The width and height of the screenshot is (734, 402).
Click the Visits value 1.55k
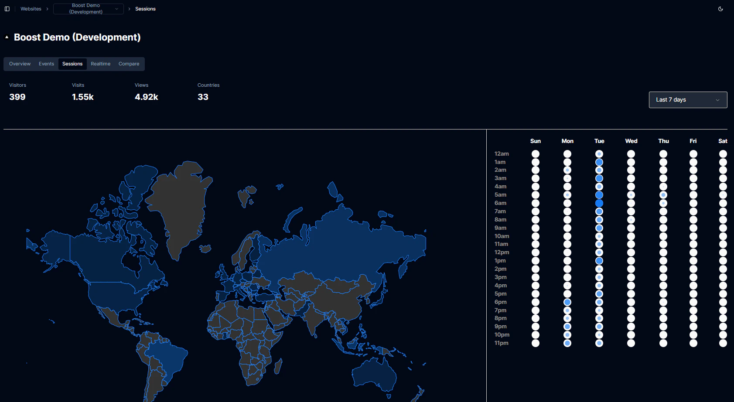[83, 97]
